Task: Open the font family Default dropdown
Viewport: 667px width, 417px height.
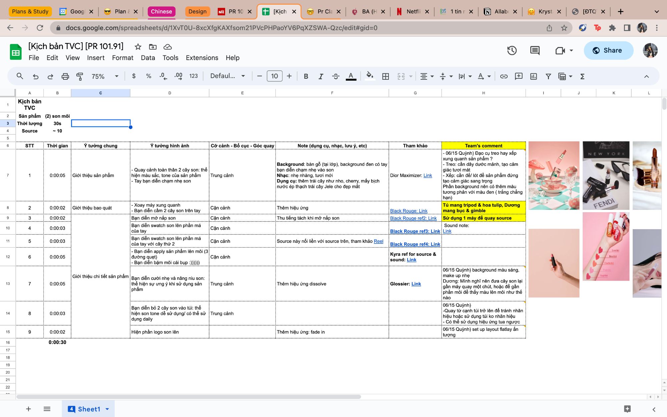Action: pyautogui.click(x=228, y=76)
